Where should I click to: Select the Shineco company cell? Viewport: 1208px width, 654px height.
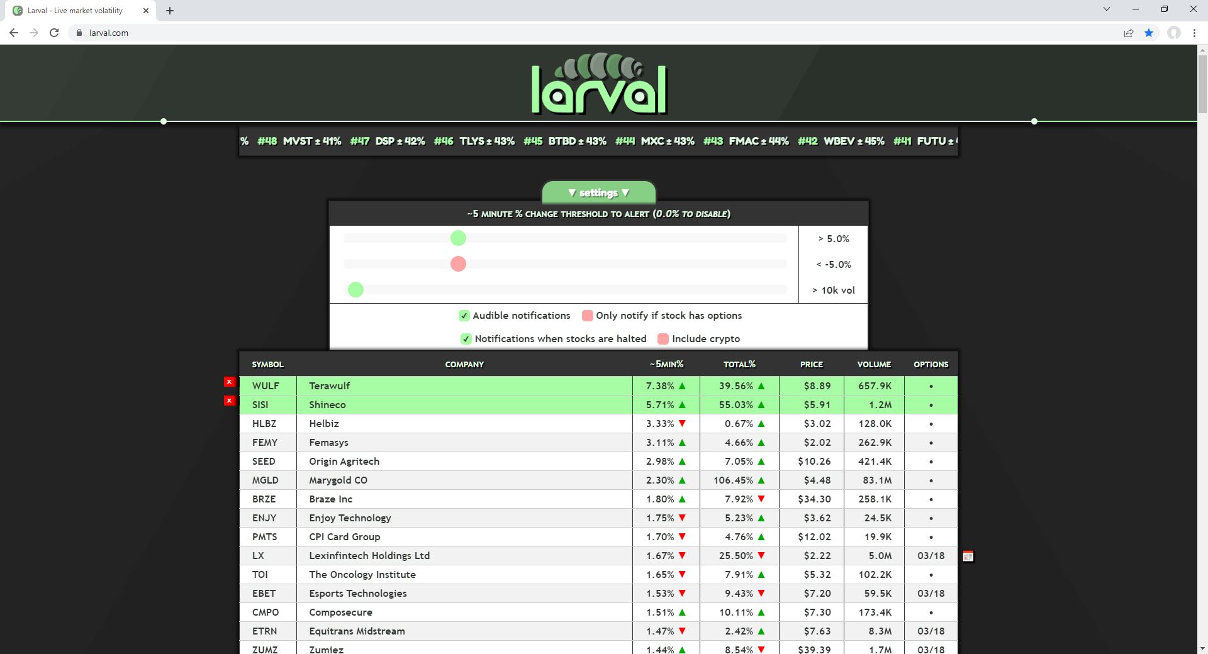[x=464, y=405]
